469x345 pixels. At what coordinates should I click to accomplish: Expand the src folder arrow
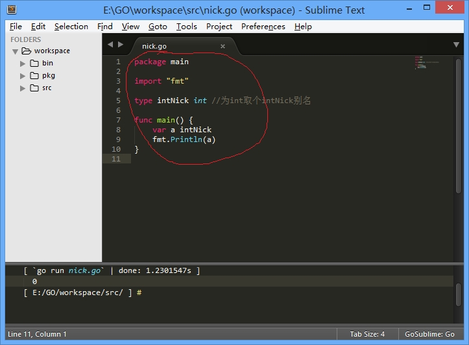point(23,88)
